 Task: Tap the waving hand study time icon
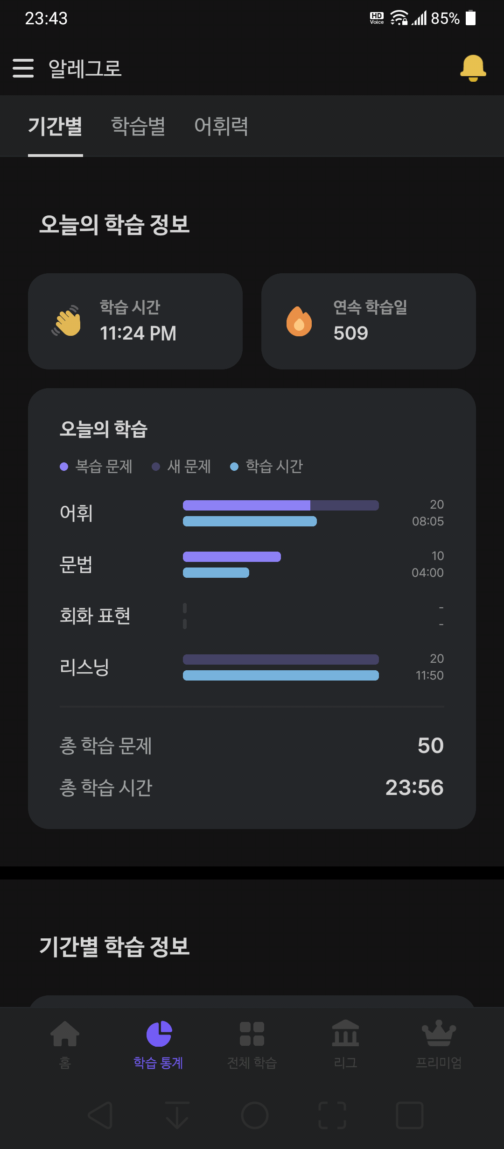coord(66,321)
